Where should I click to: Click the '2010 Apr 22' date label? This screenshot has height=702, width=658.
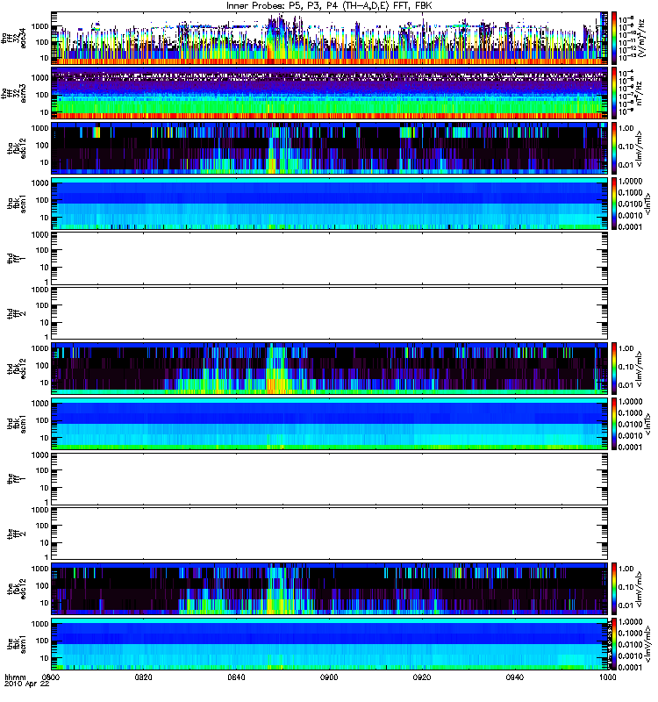pyautogui.click(x=26, y=684)
